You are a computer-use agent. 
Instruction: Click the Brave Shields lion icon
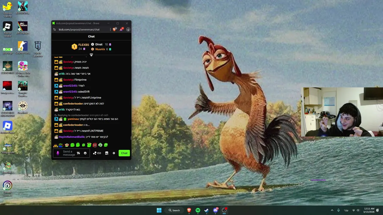[114, 29]
